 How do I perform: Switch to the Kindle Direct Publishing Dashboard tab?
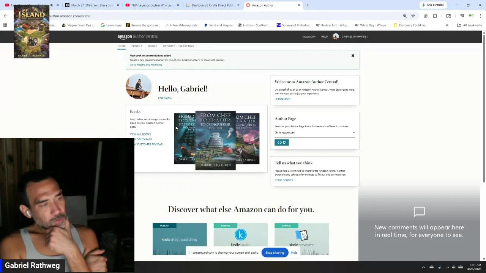click(x=213, y=5)
